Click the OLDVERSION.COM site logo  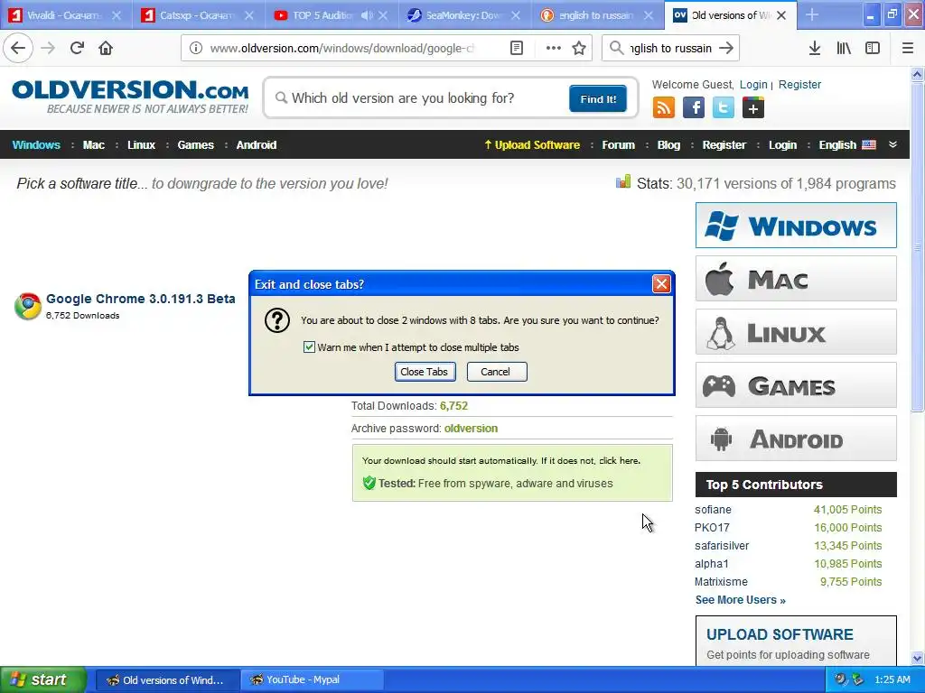tap(130, 97)
